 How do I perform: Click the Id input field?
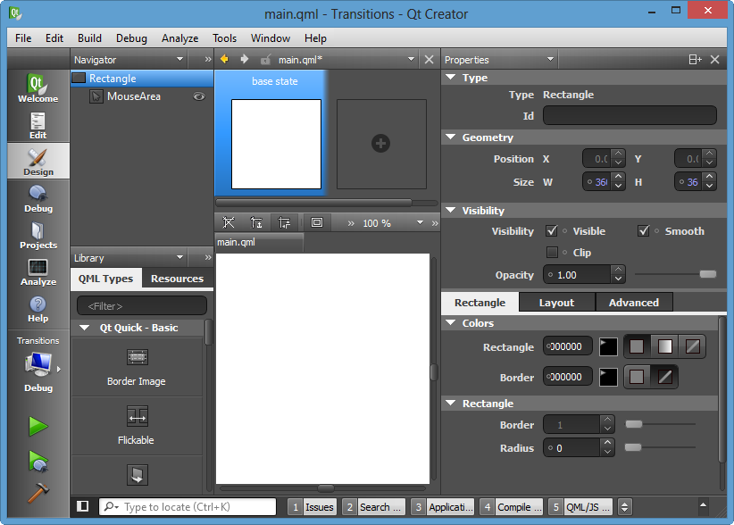tap(630, 115)
